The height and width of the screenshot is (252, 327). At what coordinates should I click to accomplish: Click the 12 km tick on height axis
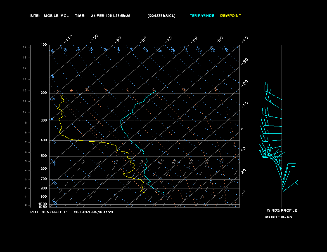tap(25, 91)
